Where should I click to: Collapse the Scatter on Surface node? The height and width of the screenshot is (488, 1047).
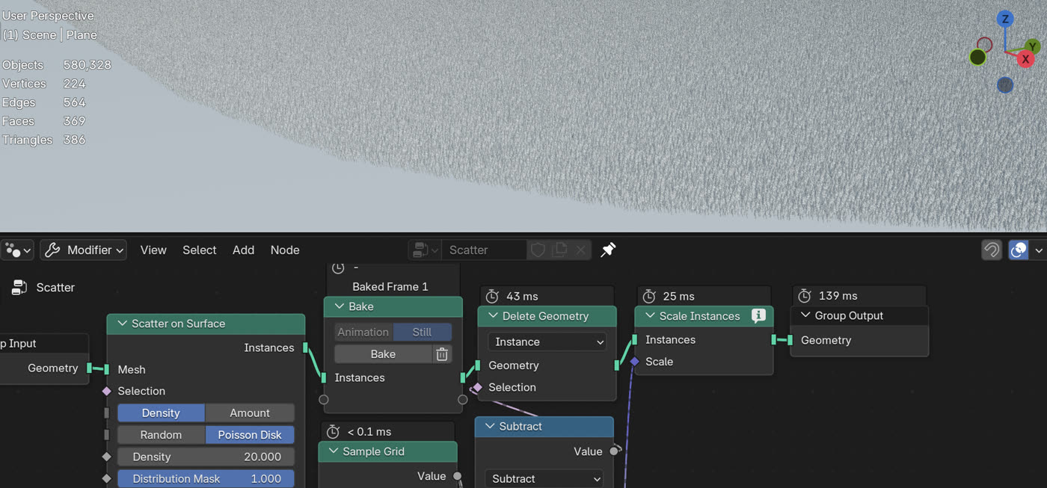pos(122,324)
